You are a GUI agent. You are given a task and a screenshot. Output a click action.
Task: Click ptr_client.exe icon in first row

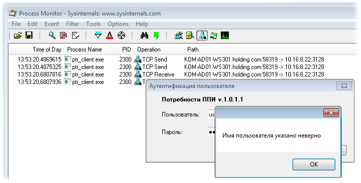[68, 59]
